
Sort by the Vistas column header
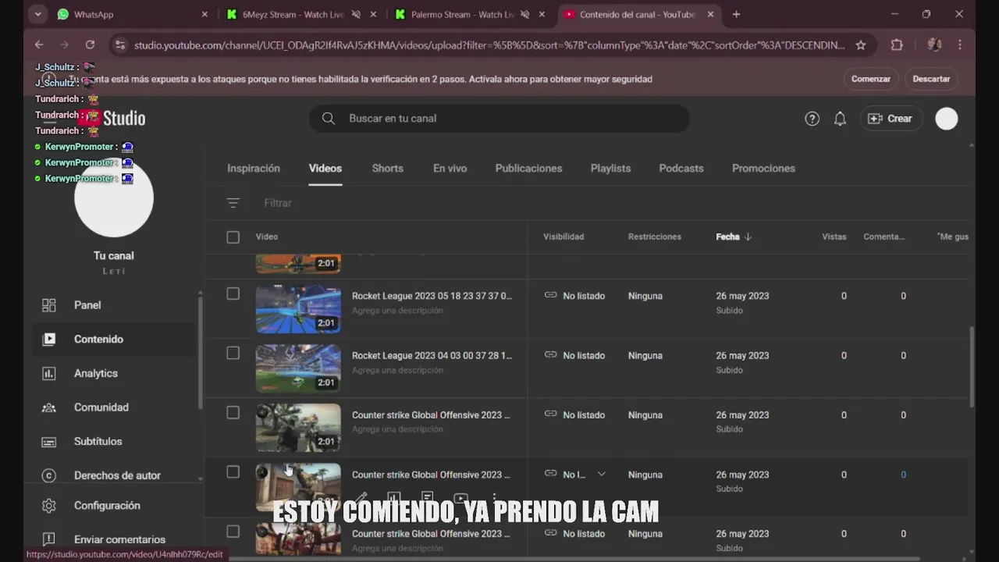[834, 237]
